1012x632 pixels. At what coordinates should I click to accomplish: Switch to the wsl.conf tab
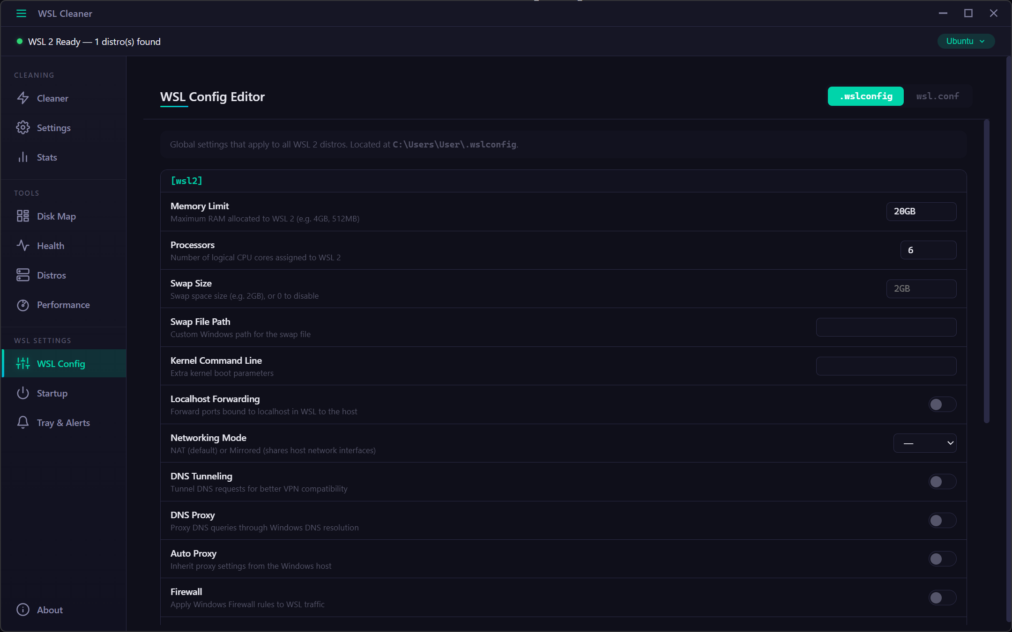[x=937, y=96]
